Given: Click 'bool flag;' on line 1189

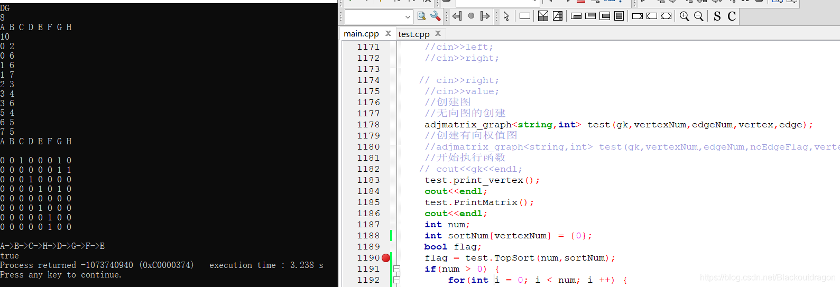Looking at the screenshot, I should (453, 247).
